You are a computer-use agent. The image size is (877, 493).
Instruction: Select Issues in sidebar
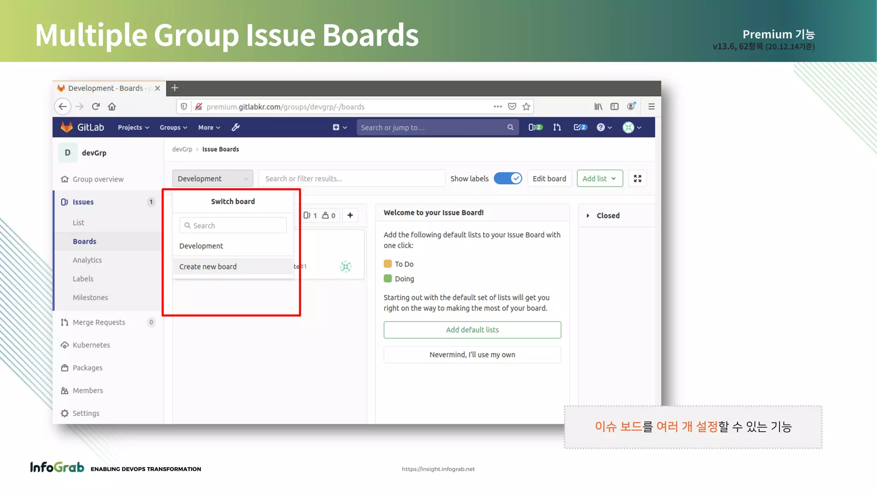point(83,202)
